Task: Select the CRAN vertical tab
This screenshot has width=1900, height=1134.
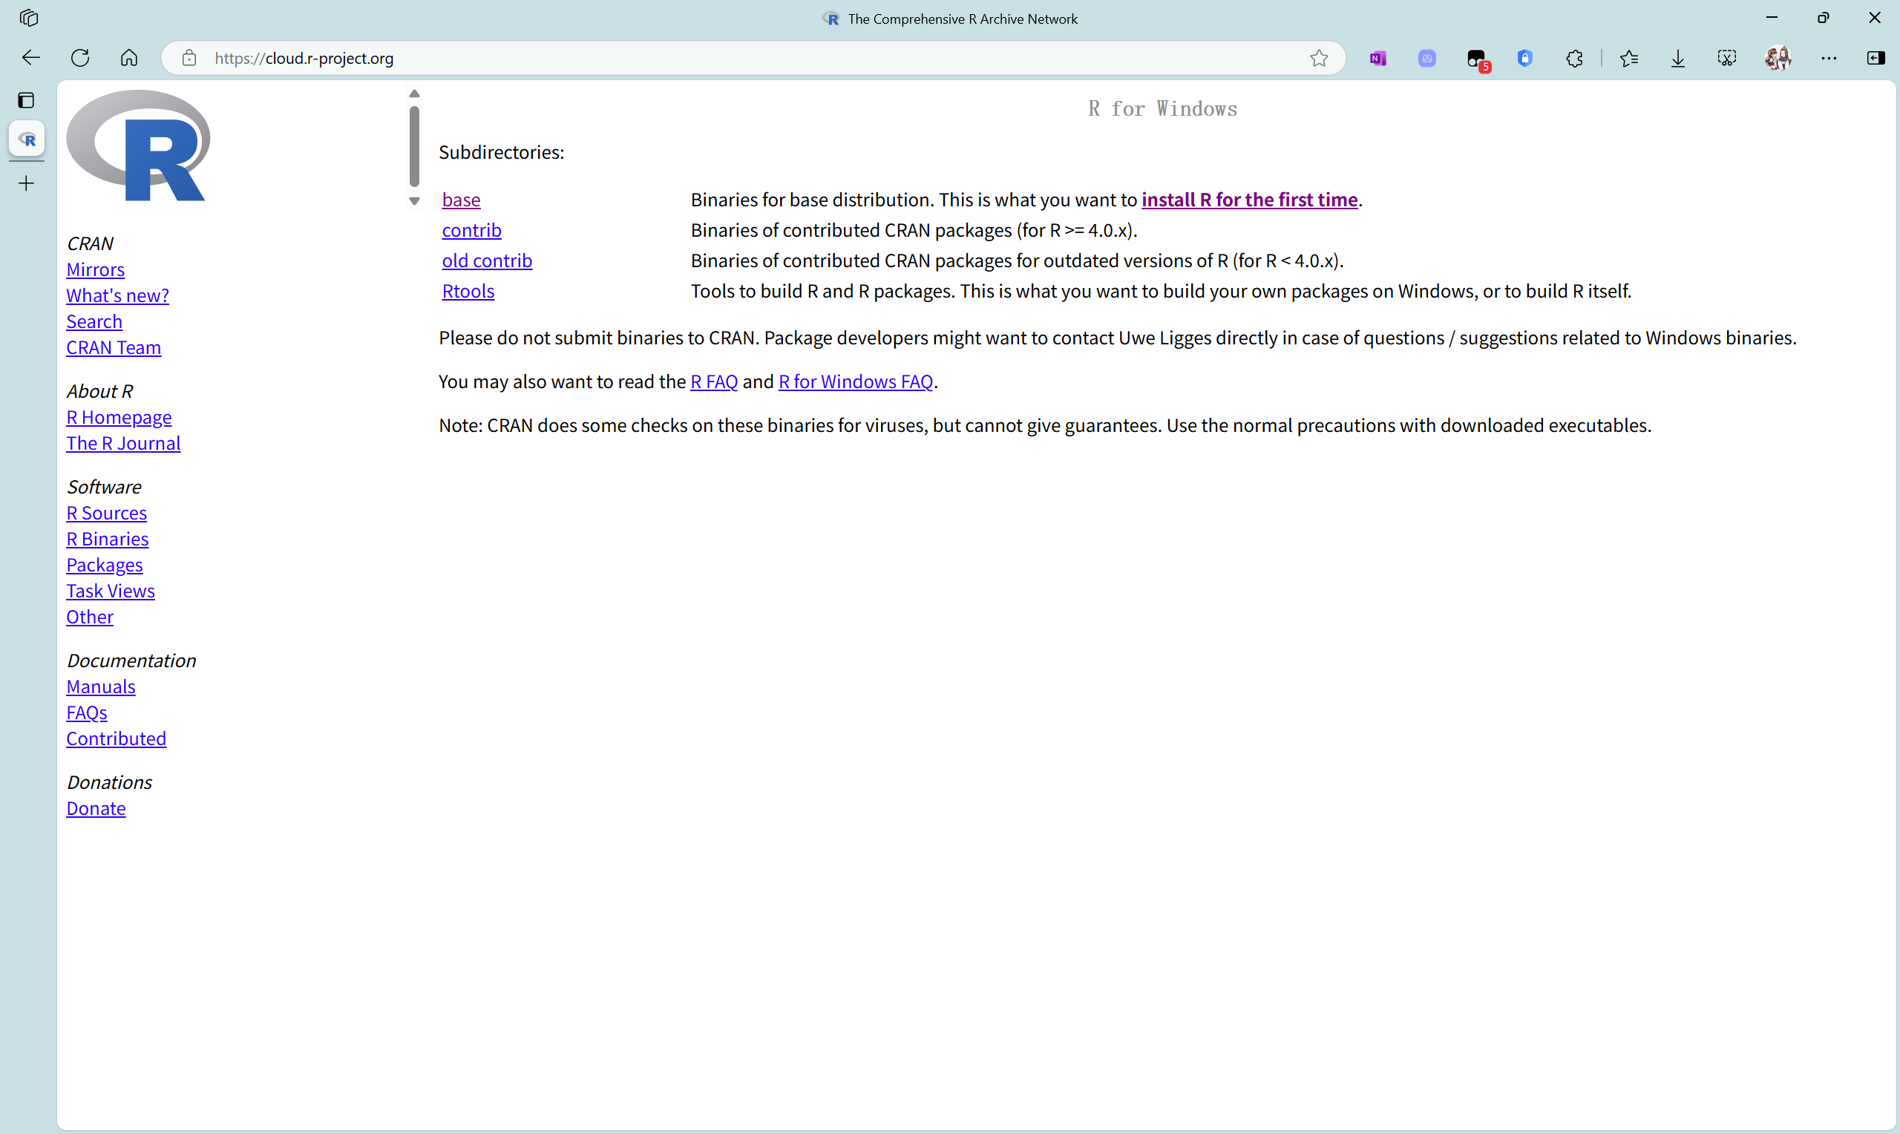Action: click(x=27, y=139)
